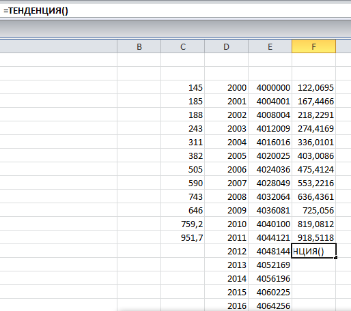
Task: Select cell with value 951,7
Action: pos(183,237)
